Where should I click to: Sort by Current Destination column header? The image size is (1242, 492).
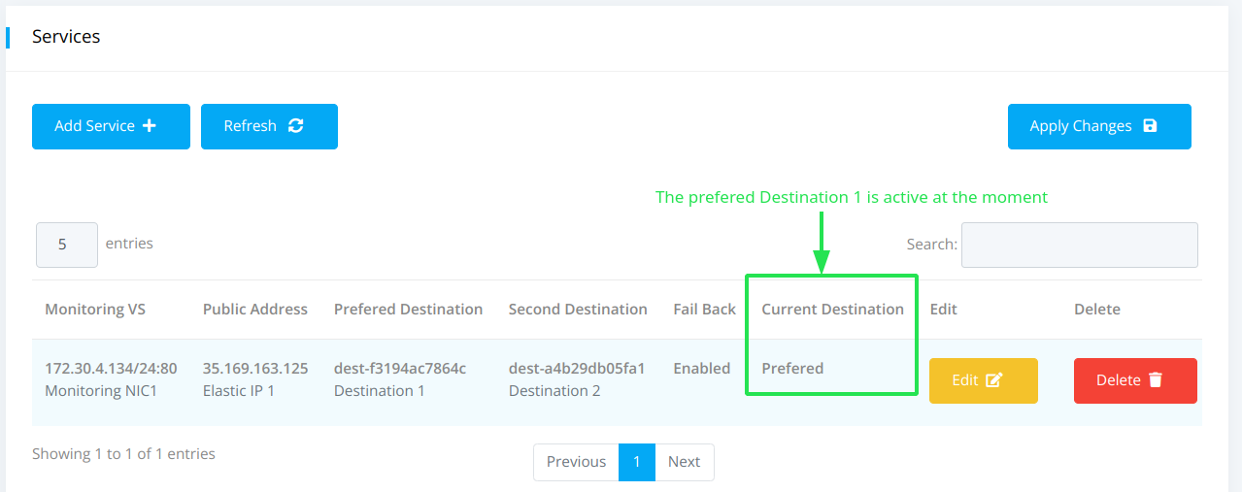[832, 310]
